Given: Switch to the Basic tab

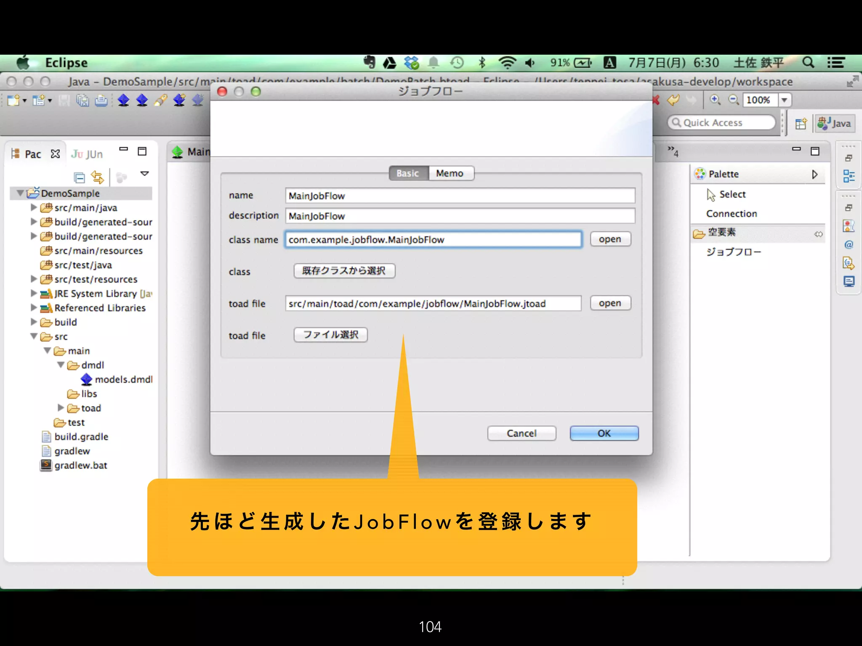Looking at the screenshot, I should pyautogui.click(x=407, y=173).
